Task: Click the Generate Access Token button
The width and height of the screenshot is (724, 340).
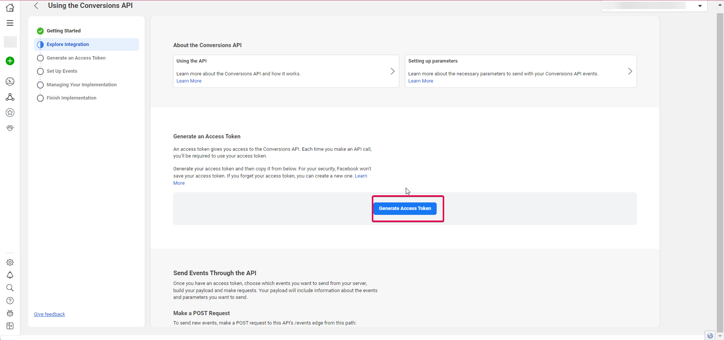Action: click(405, 208)
